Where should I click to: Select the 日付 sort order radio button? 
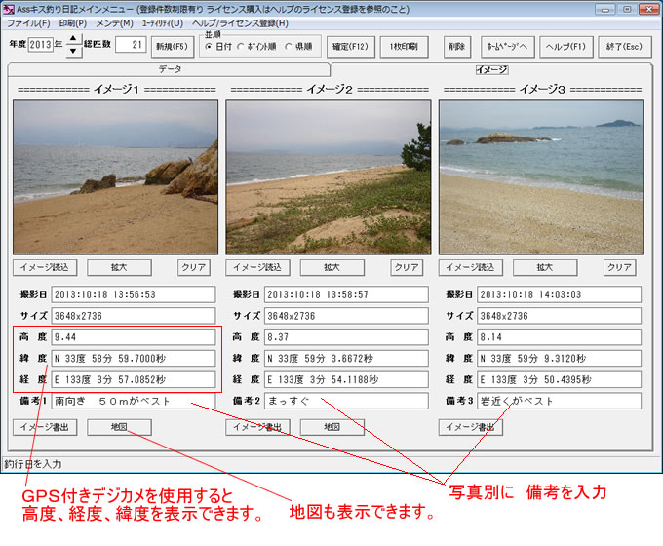[209, 48]
